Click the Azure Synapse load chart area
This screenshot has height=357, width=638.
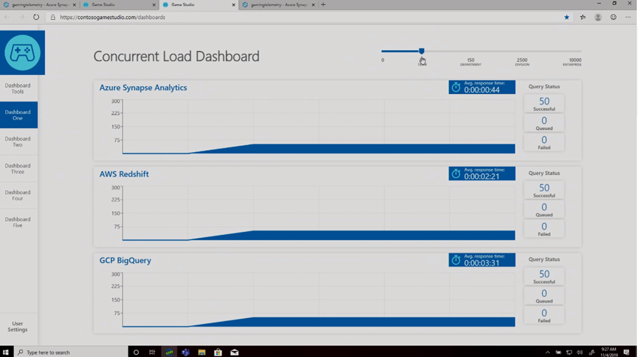(x=318, y=127)
